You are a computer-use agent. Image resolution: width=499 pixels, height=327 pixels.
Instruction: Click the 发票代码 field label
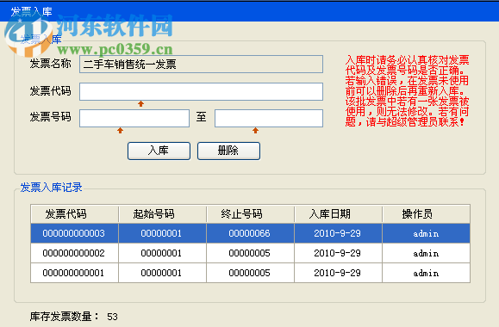tap(50, 91)
